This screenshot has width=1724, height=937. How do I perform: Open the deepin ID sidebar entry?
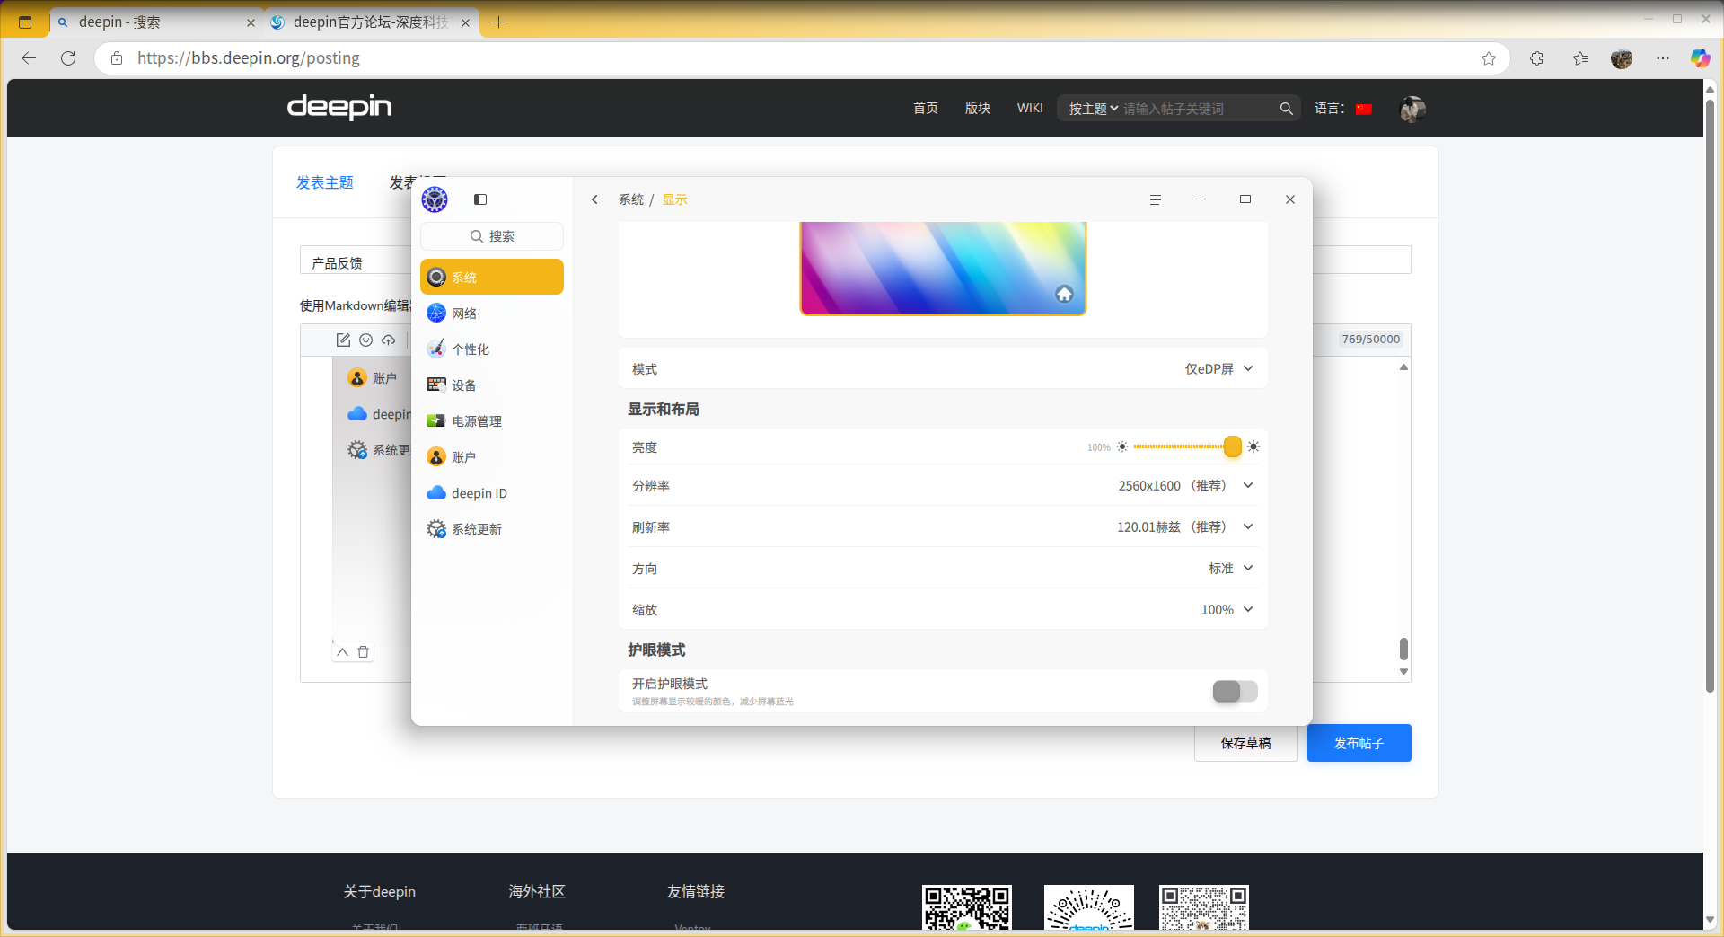492,492
